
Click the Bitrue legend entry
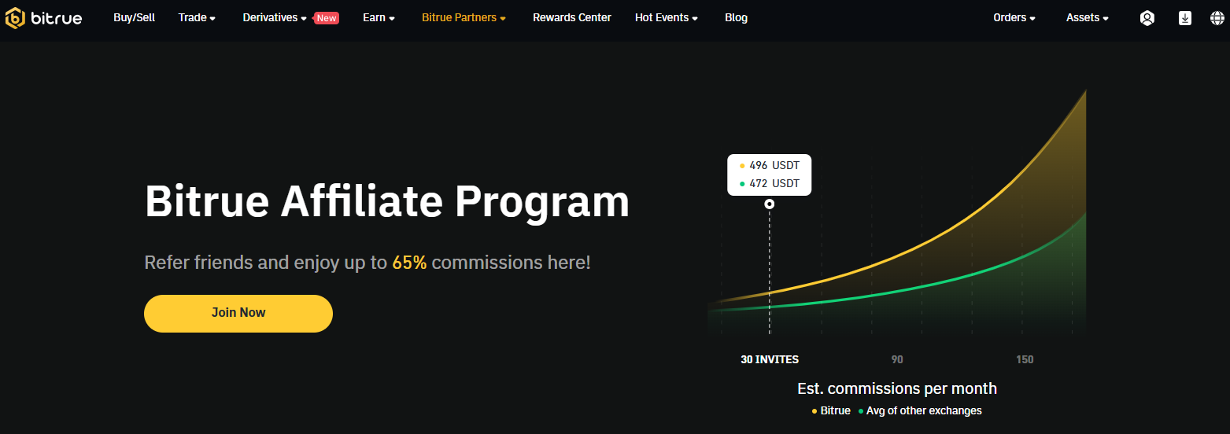point(831,410)
